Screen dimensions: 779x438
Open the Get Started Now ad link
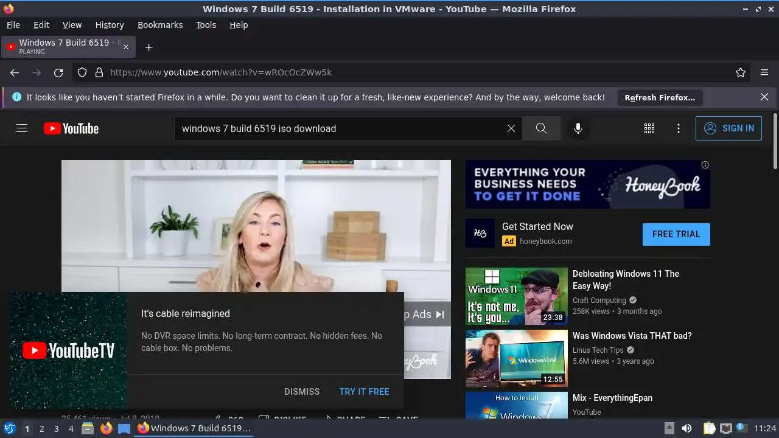click(x=537, y=226)
